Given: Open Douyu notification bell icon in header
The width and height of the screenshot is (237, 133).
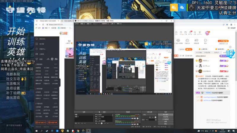Looking at the screenshot, I should [195, 33].
